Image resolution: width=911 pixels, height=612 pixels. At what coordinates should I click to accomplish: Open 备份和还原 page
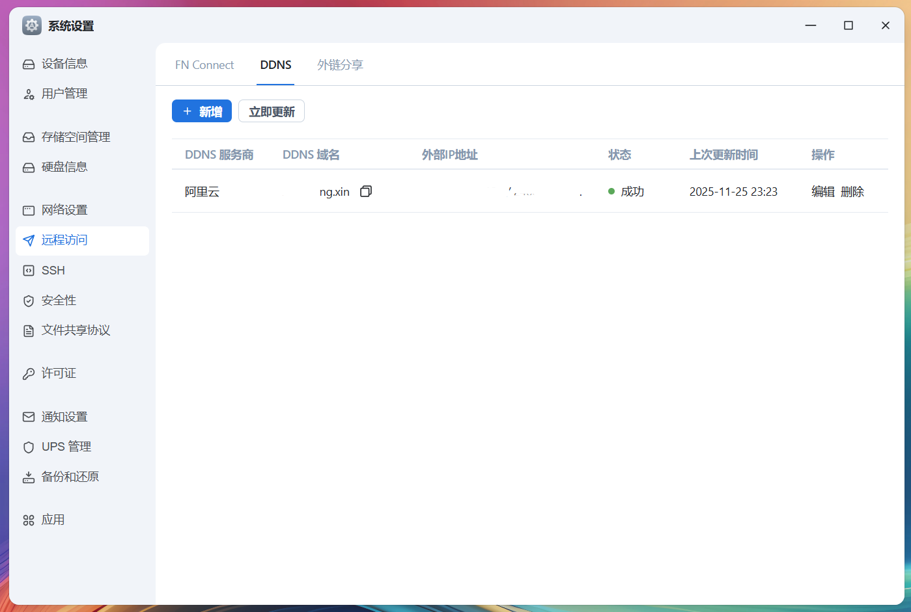(x=82, y=477)
